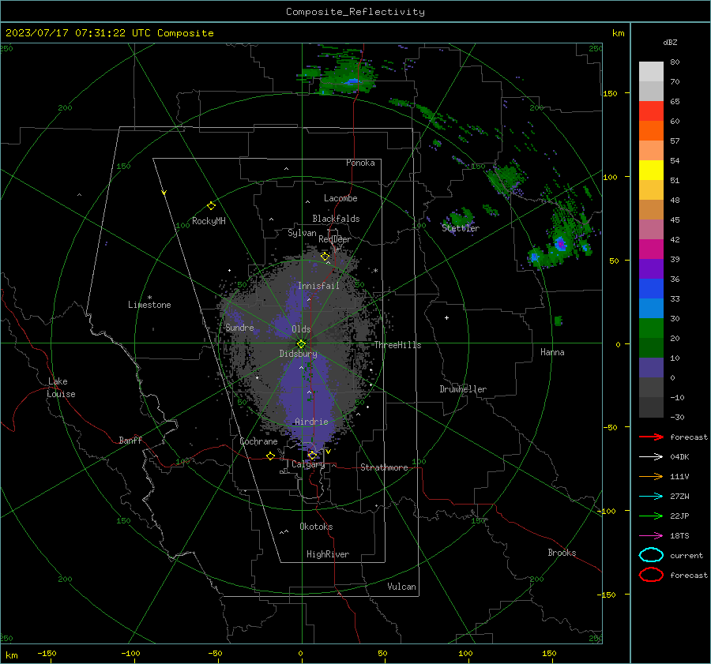The width and height of the screenshot is (711, 664).
Task: Click the cyan current ellipse legend icon
Action: tap(651, 555)
